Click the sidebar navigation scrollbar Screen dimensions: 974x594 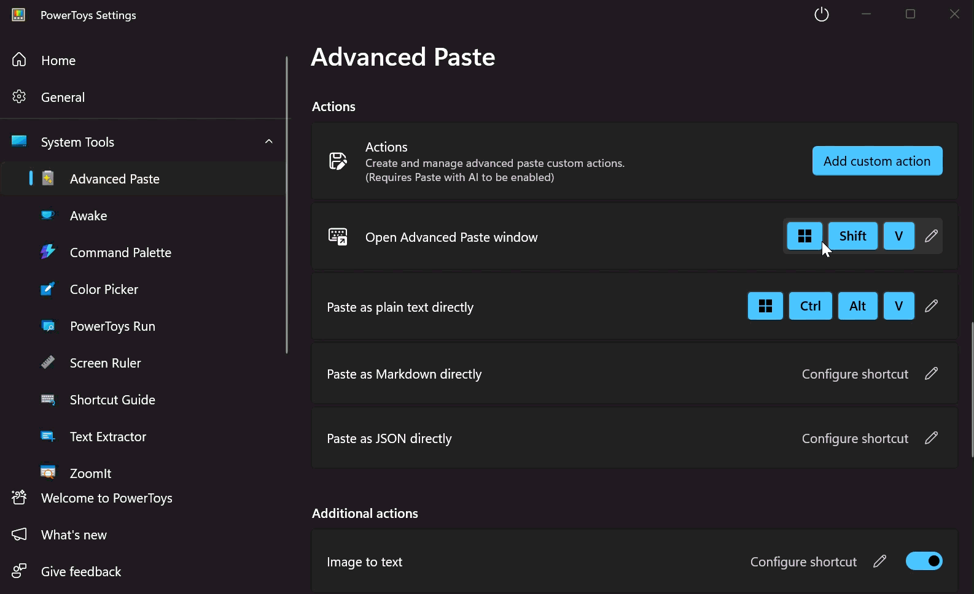coord(286,205)
